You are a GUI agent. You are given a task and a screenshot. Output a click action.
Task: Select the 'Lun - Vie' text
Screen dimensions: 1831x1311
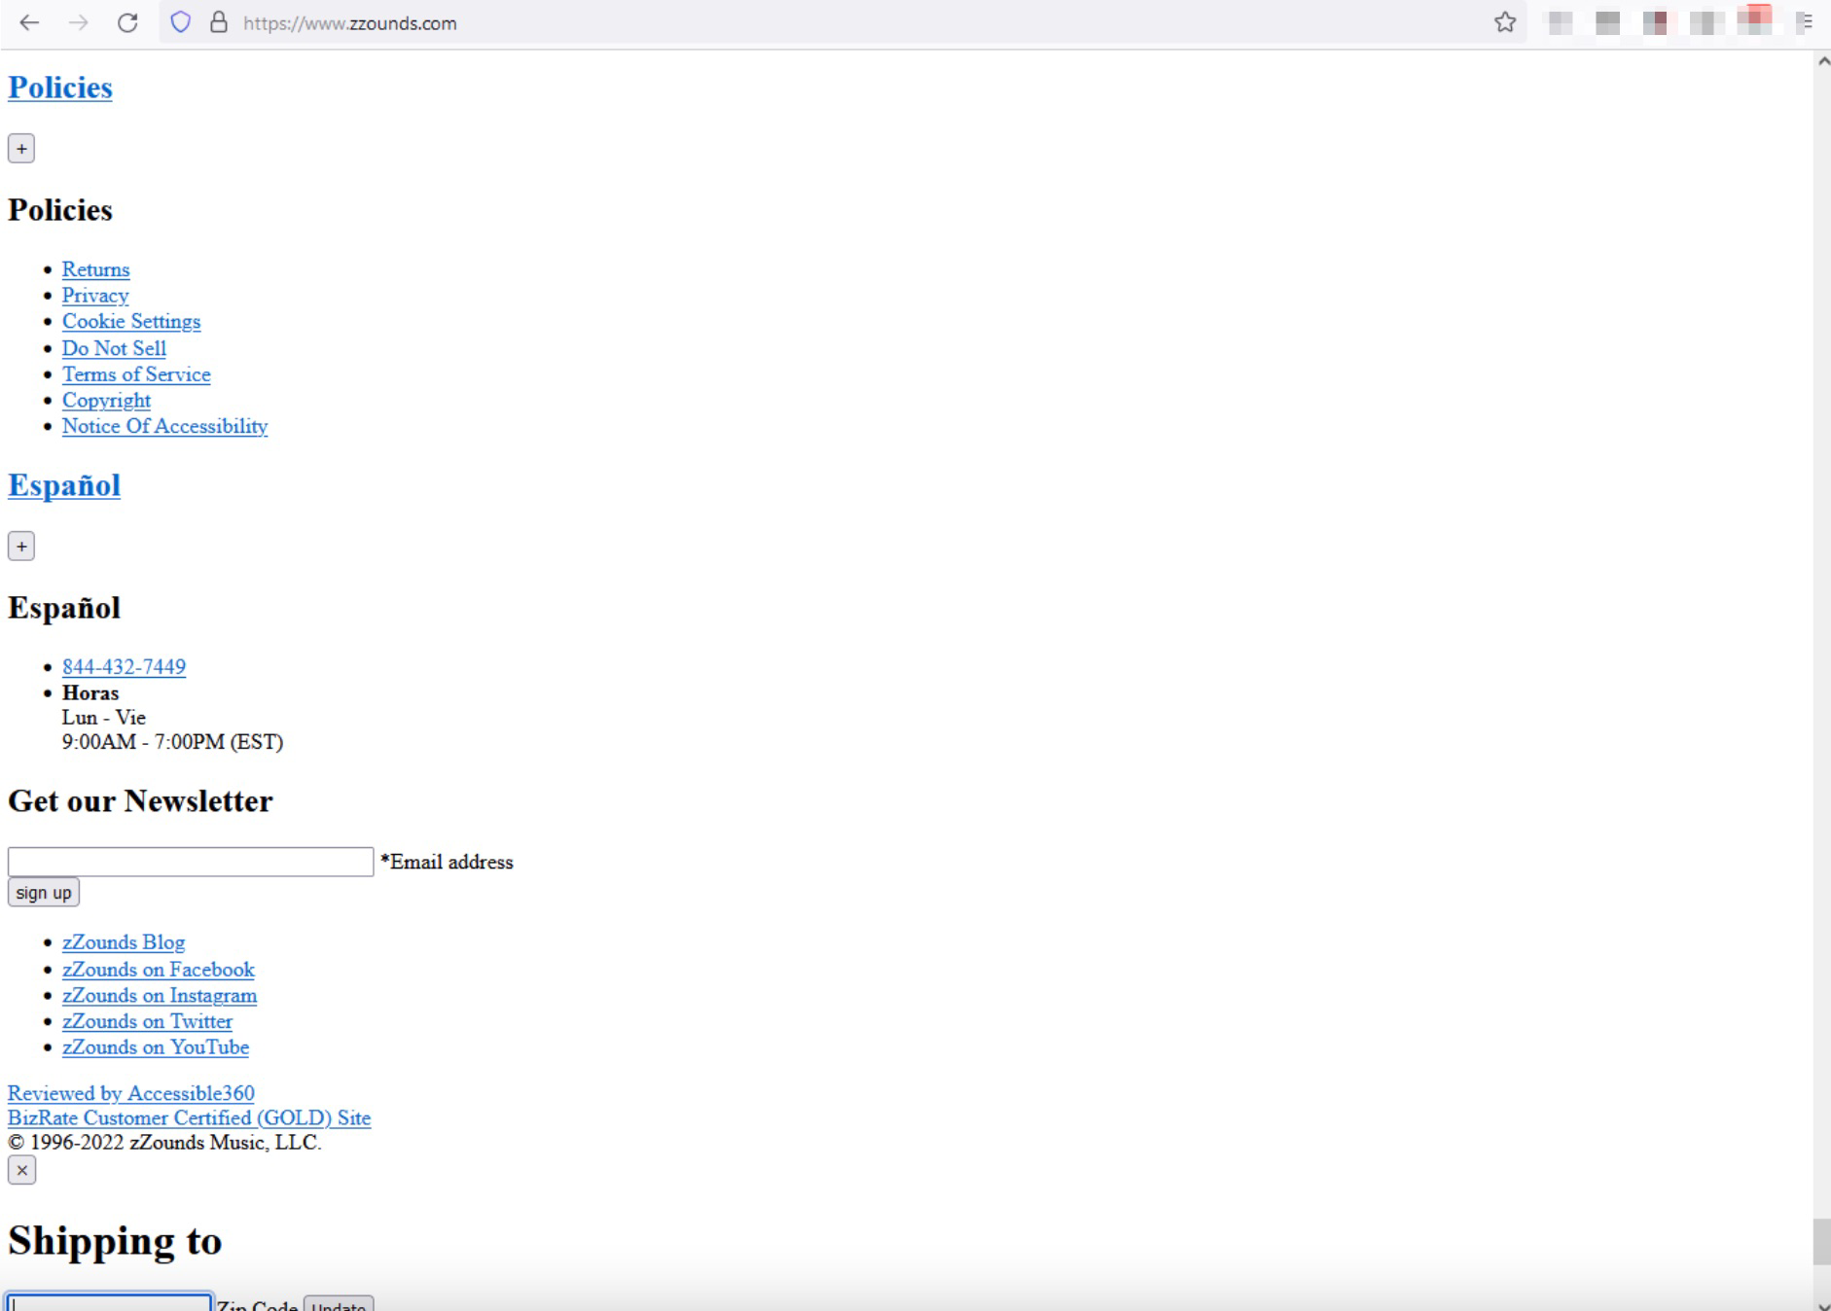(x=104, y=718)
